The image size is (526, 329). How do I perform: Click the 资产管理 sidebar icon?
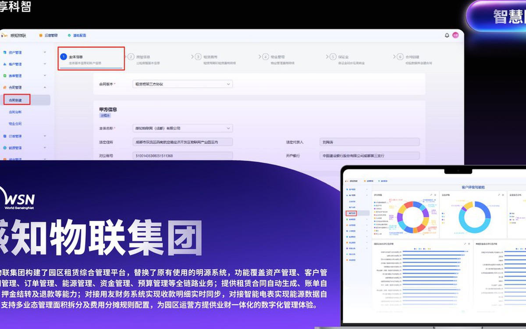pos(4,52)
